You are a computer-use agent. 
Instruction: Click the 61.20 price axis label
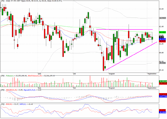point(161,44)
